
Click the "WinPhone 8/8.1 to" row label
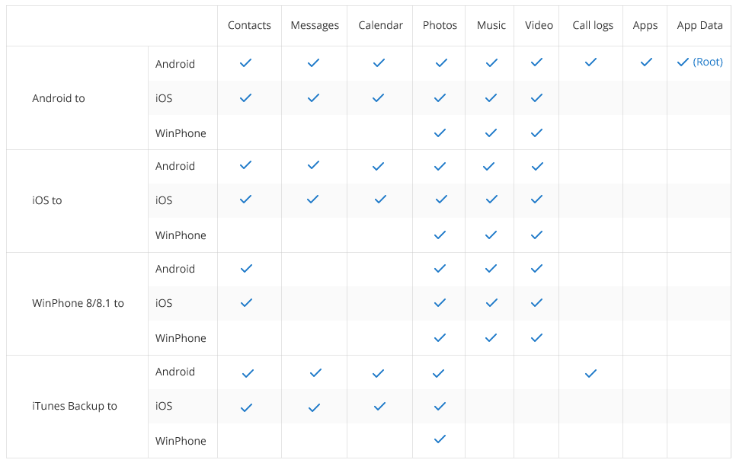tap(78, 303)
